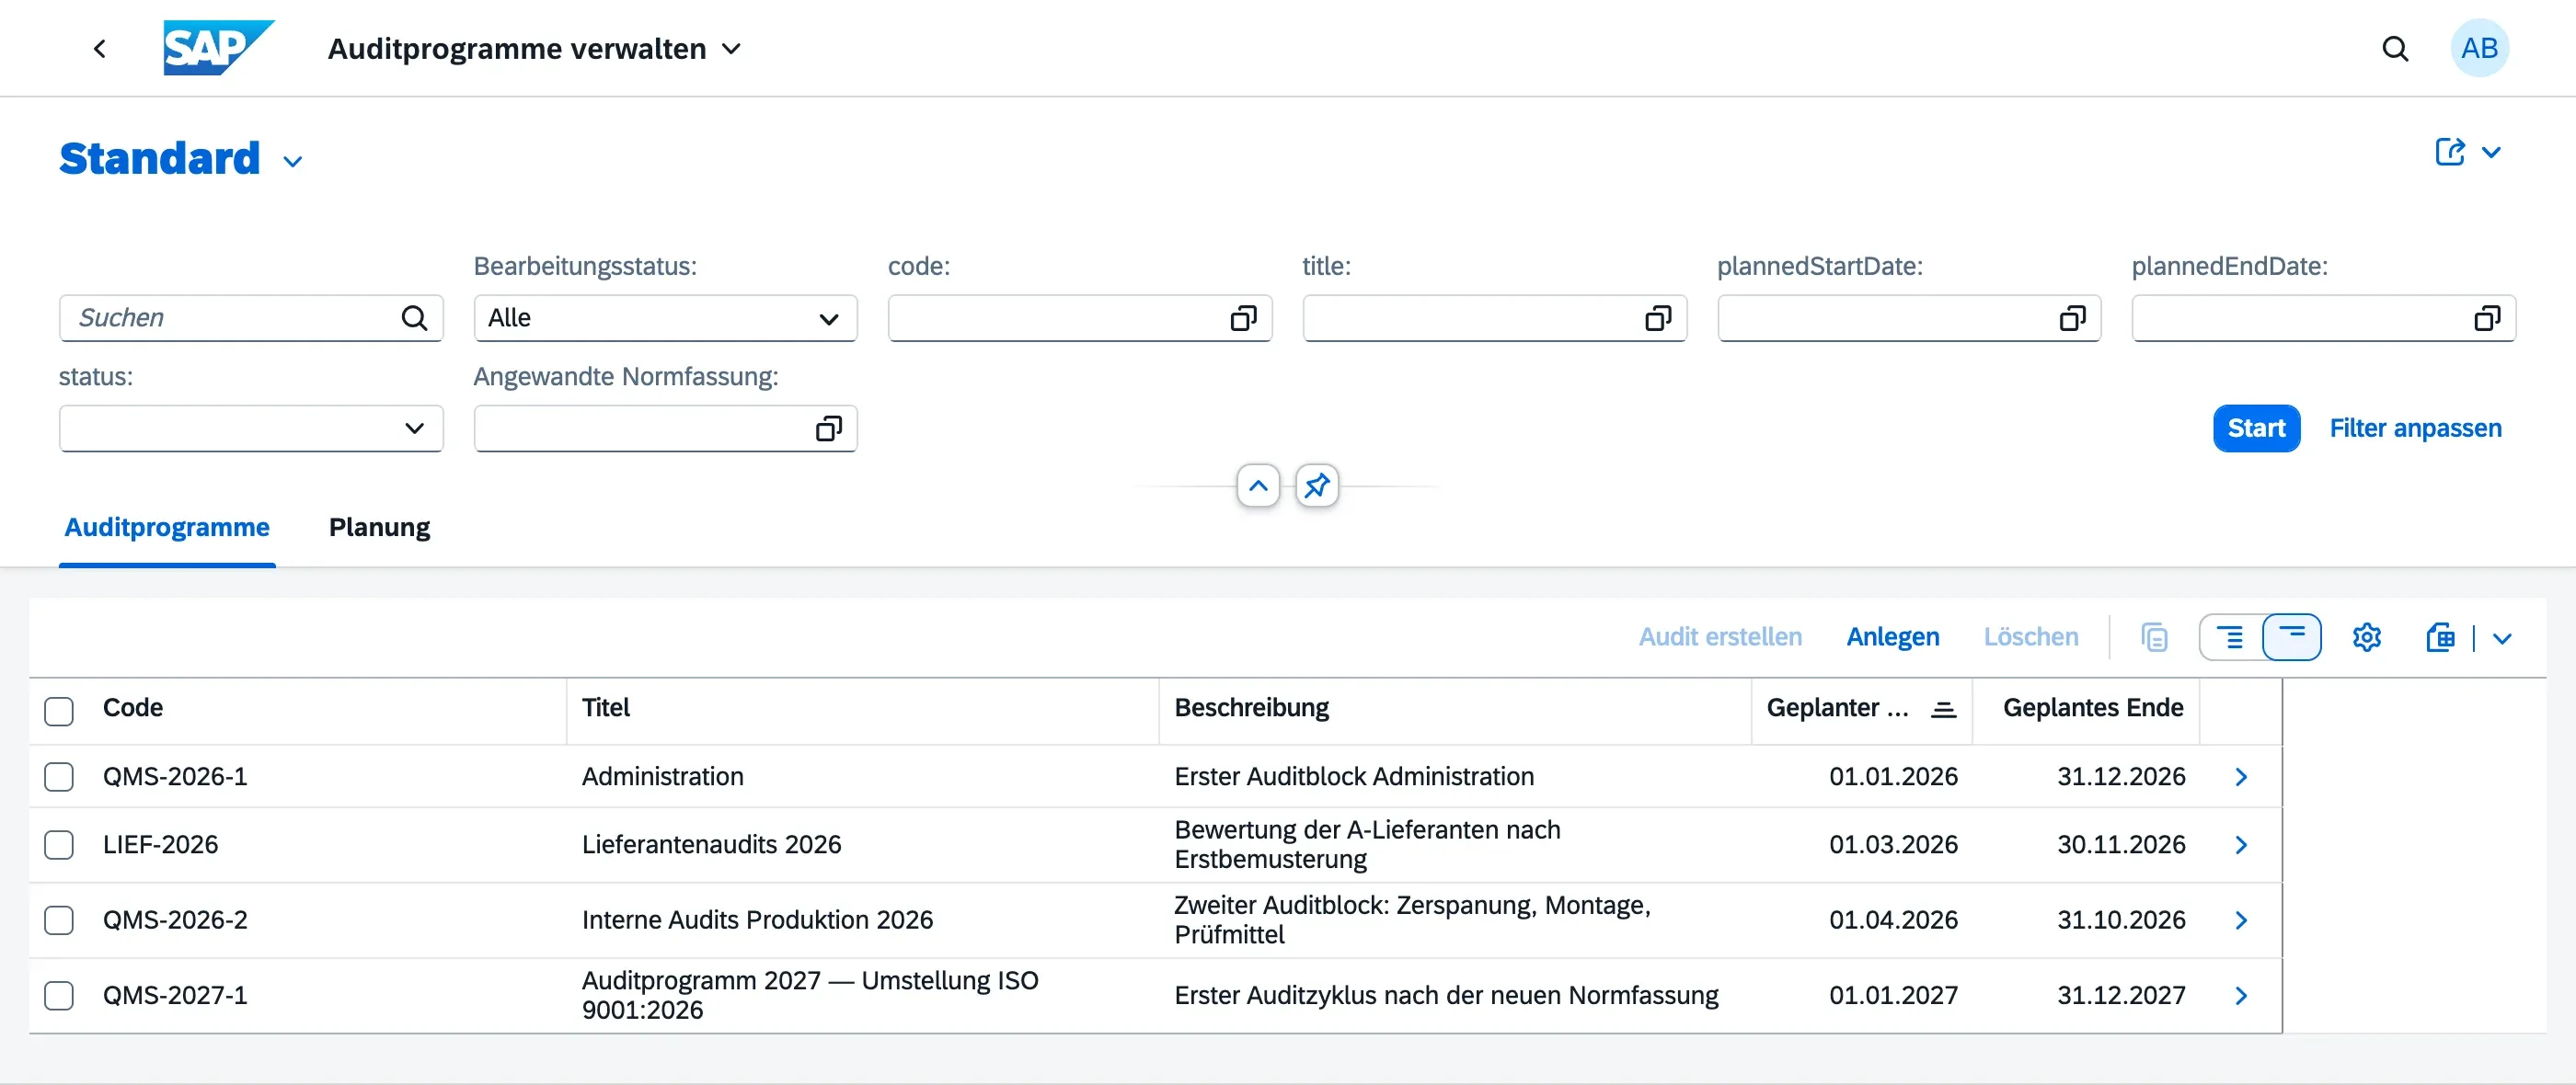Screen dimensions: 2576x1085
Task: Check the QMS-2026-2 row checkbox
Action: coord(59,919)
